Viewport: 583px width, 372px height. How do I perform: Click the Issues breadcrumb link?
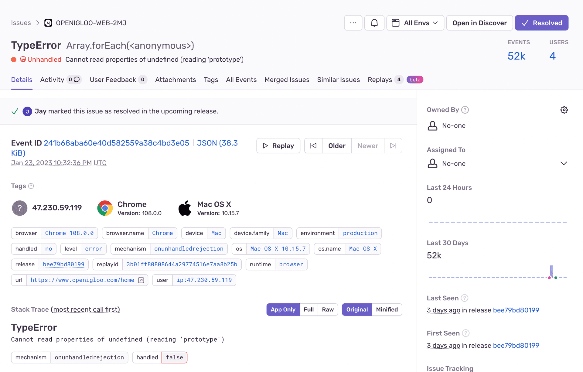[x=21, y=23]
